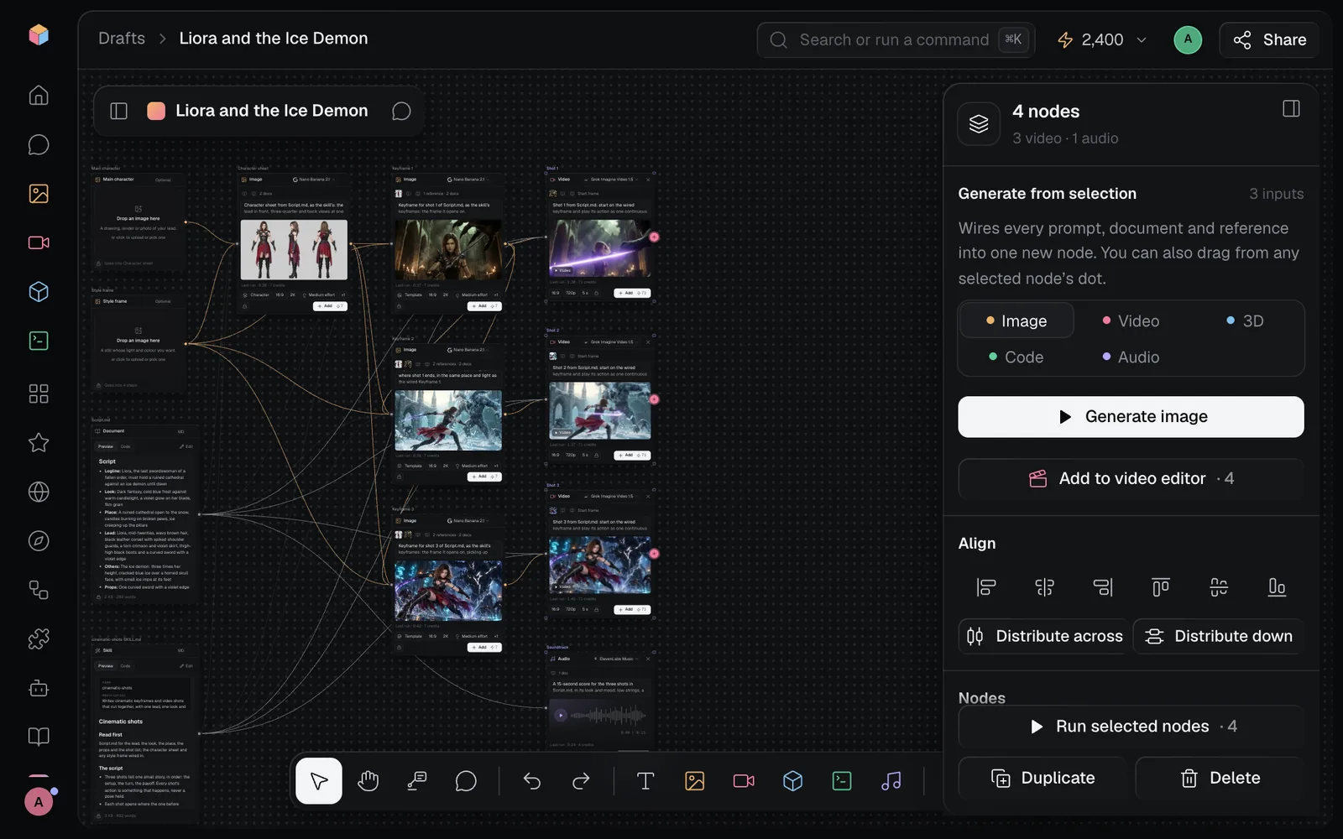Select Audio as generation type
Viewport: 1343px width, 839px height.
(1131, 357)
